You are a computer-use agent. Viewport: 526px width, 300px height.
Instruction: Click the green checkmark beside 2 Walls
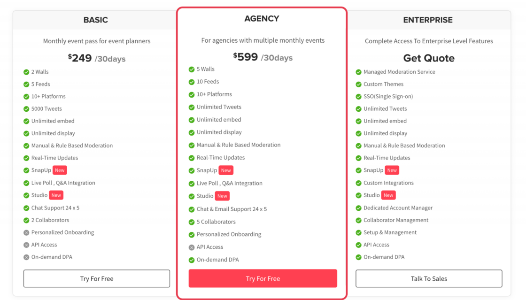pyautogui.click(x=26, y=72)
